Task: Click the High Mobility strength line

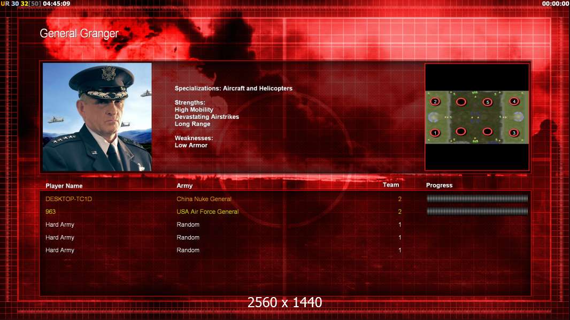Action: [x=194, y=109]
